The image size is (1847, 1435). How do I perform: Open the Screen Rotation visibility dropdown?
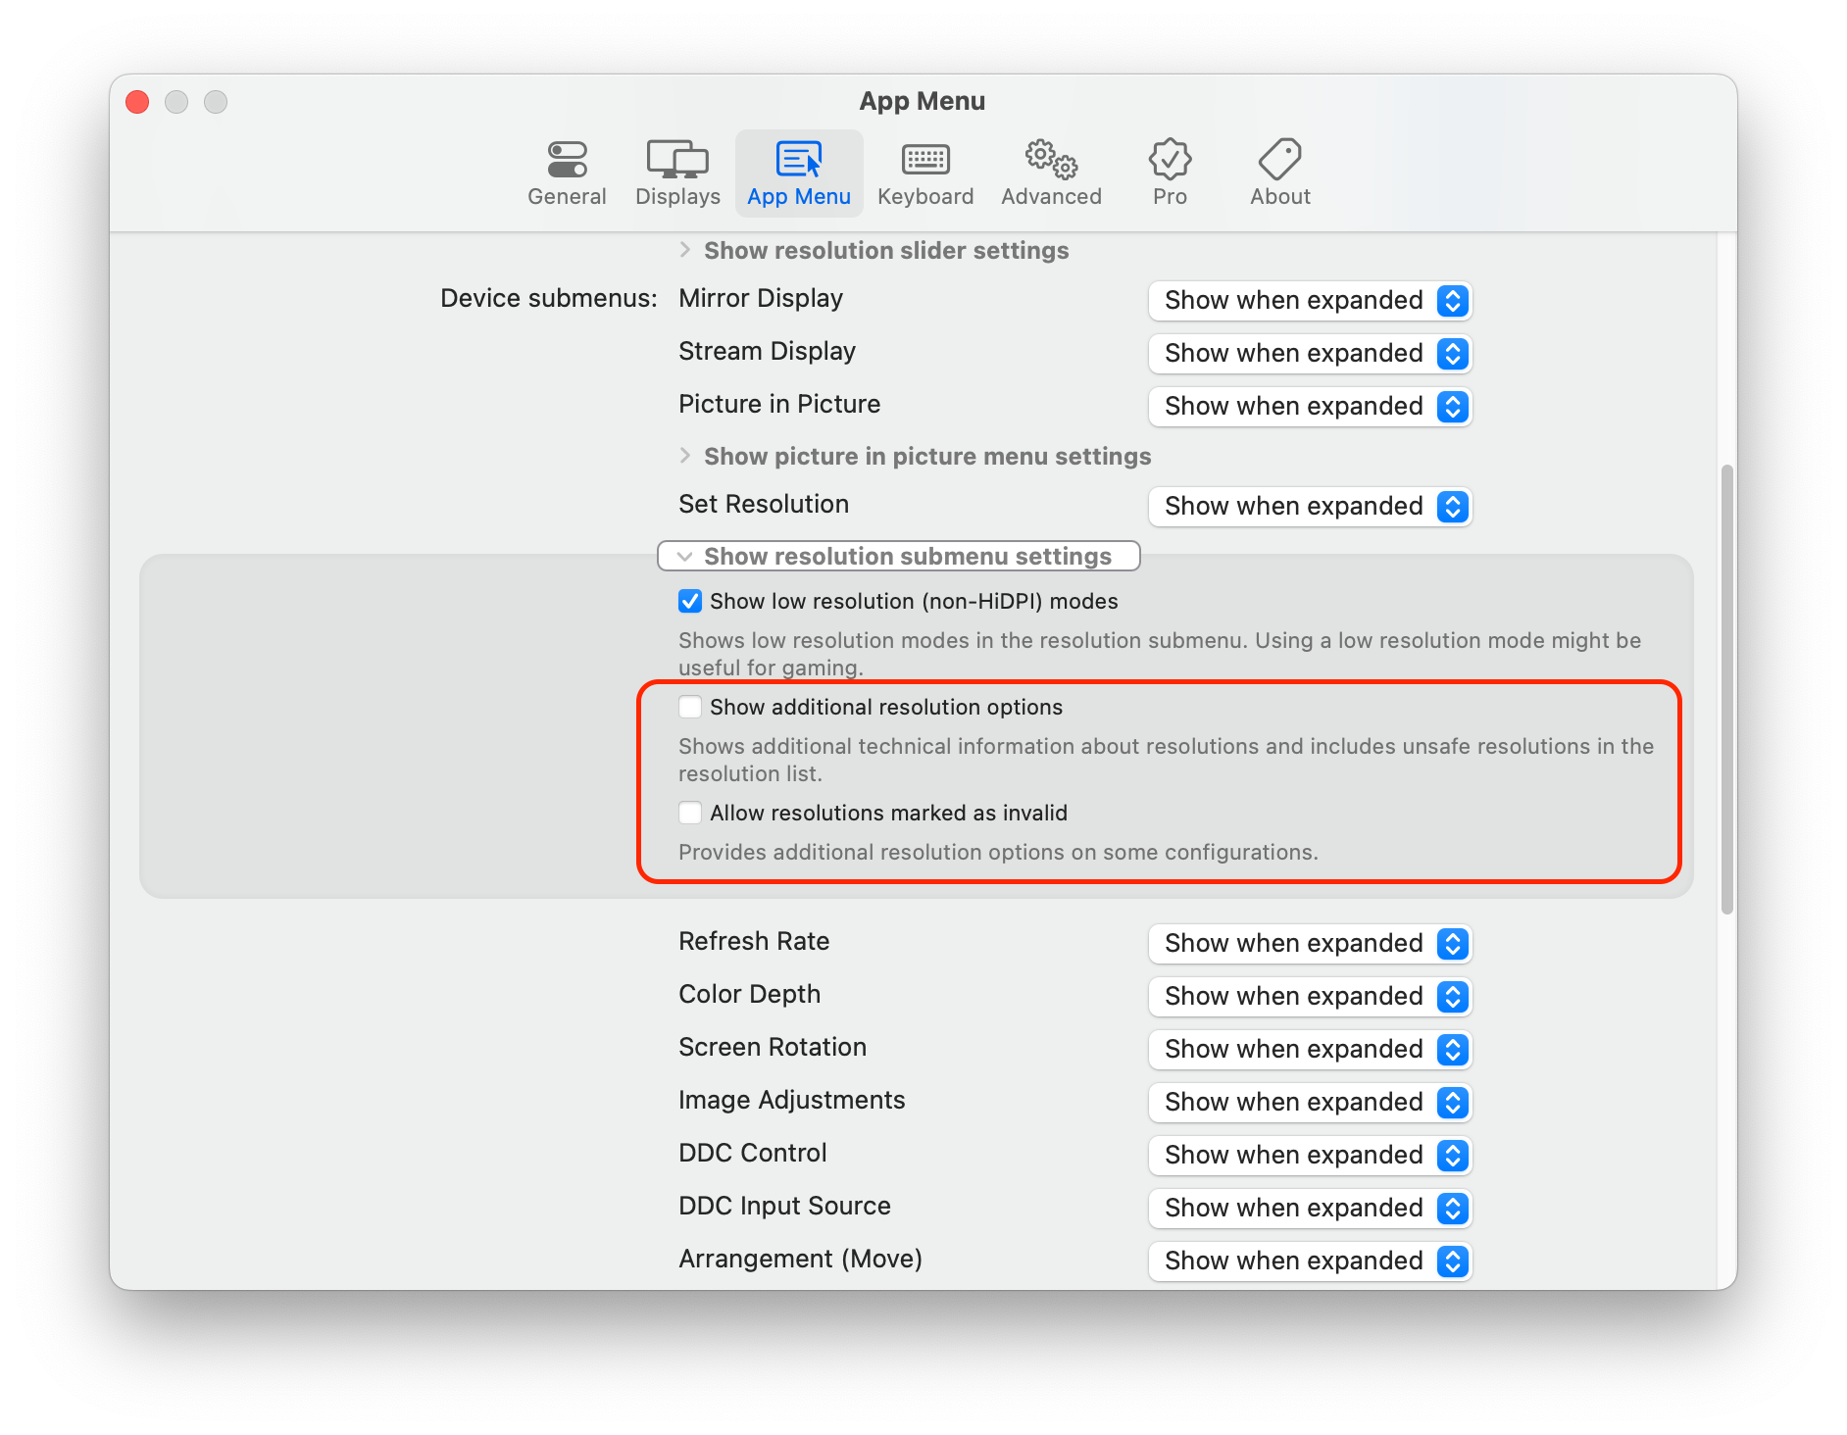[1309, 1049]
